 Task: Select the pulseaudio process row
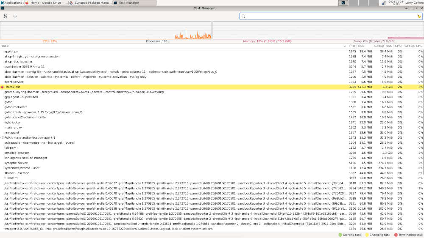(x=170, y=143)
